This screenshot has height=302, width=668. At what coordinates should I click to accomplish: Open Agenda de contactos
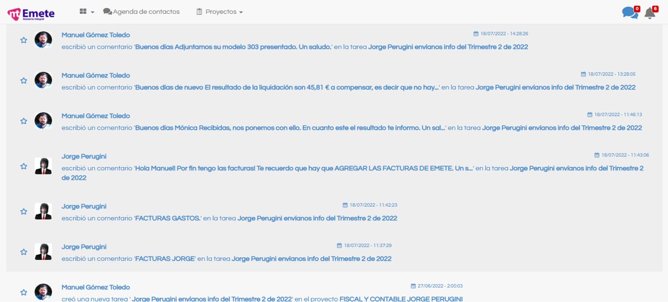[x=141, y=12]
